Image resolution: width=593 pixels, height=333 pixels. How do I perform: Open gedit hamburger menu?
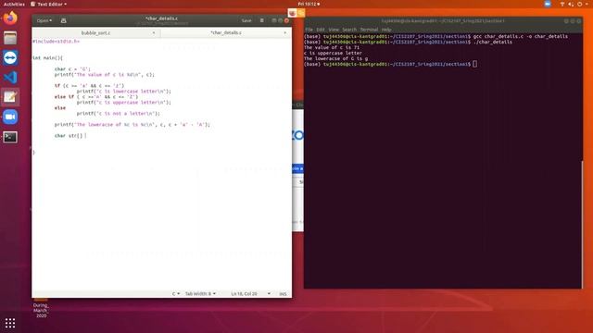(x=261, y=20)
